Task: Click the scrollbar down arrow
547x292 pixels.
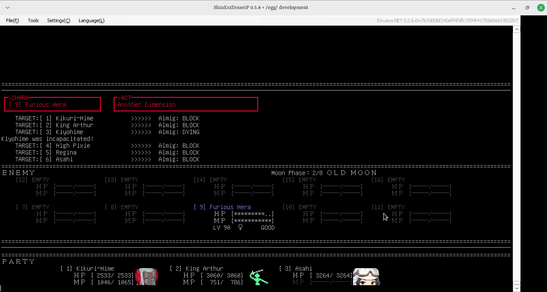Action: click(x=517, y=288)
